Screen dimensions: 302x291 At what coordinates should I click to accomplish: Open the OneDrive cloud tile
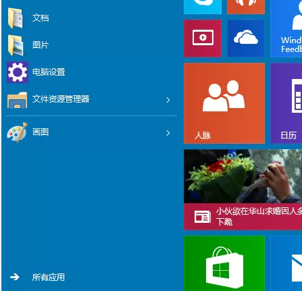[246, 38]
